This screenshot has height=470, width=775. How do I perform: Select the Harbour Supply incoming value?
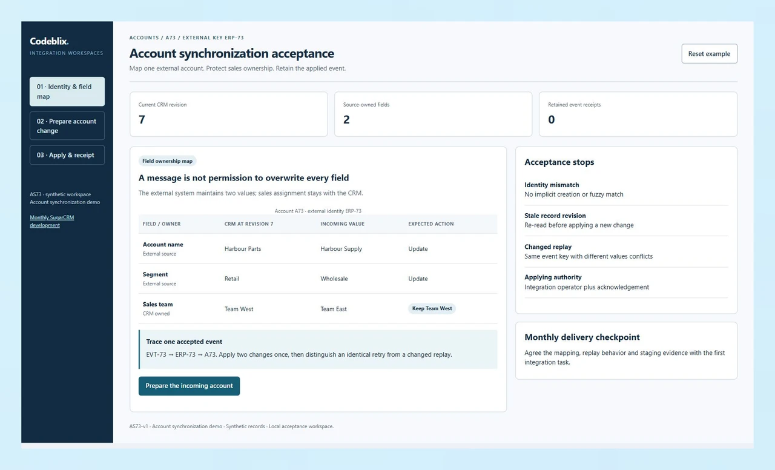[341, 249]
